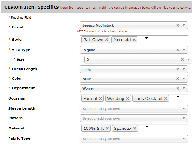Open the Occasion multi-select arrow

click(x=178, y=97)
